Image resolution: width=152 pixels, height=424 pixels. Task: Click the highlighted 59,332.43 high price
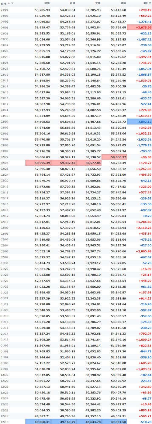coord(63,163)
